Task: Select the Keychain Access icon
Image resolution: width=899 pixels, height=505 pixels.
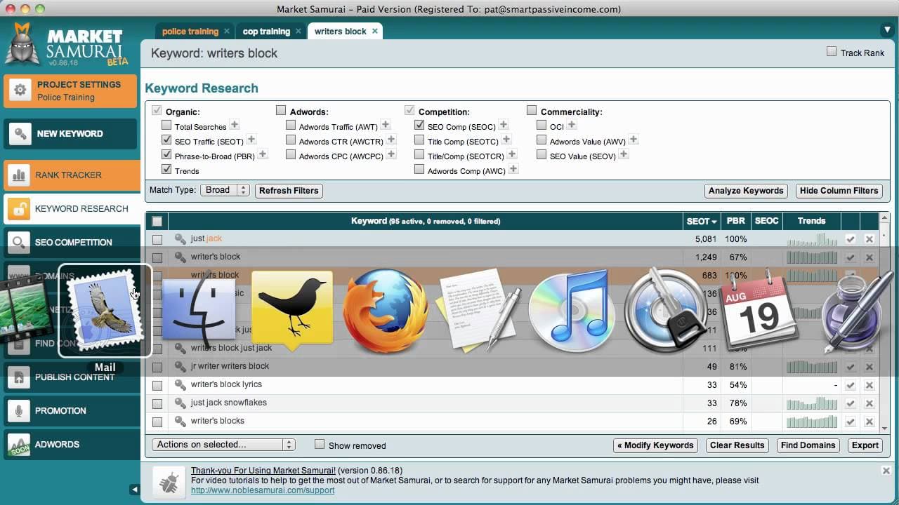Action: coord(667,311)
